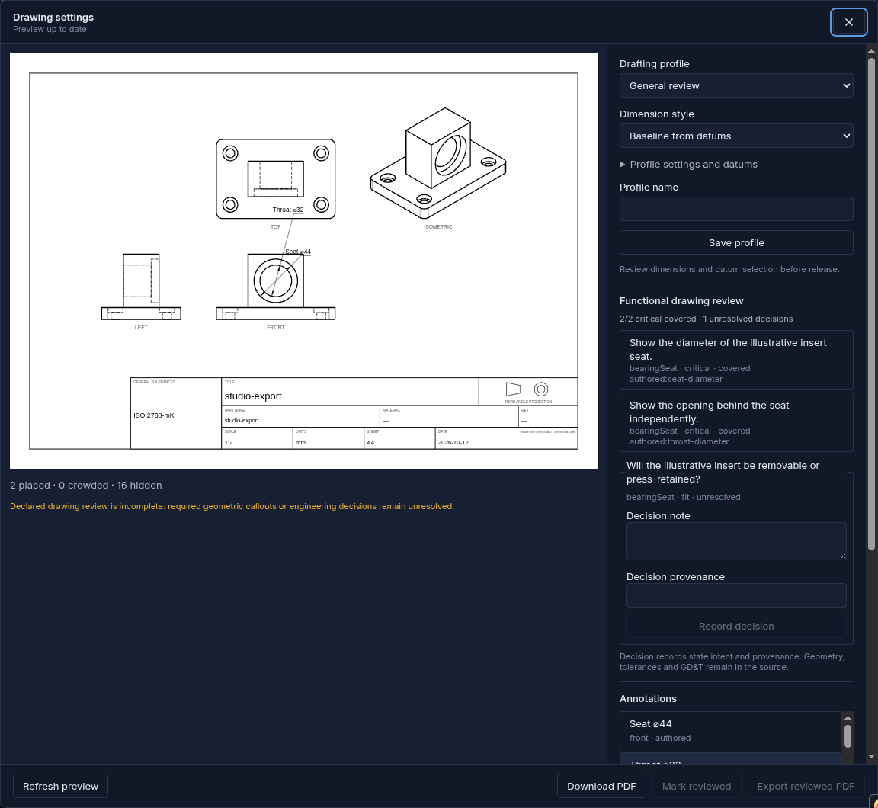The image size is (878, 808).
Task: Click the 'ISO 2768-mK' tolerance text
Action: (x=153, y=415)
